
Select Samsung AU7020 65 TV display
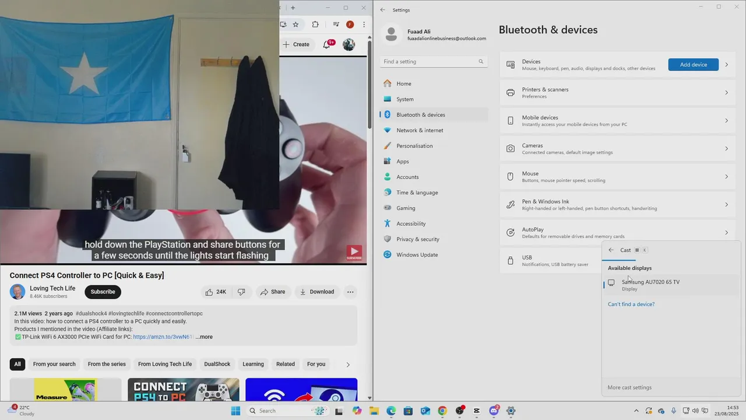click(x=670, y=285)
